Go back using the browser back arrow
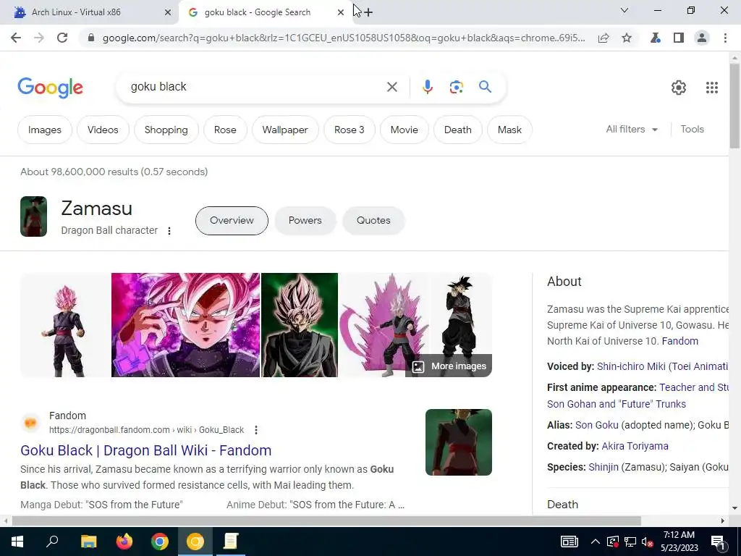This screenshot has width=741, height=556. pos(16,38)
